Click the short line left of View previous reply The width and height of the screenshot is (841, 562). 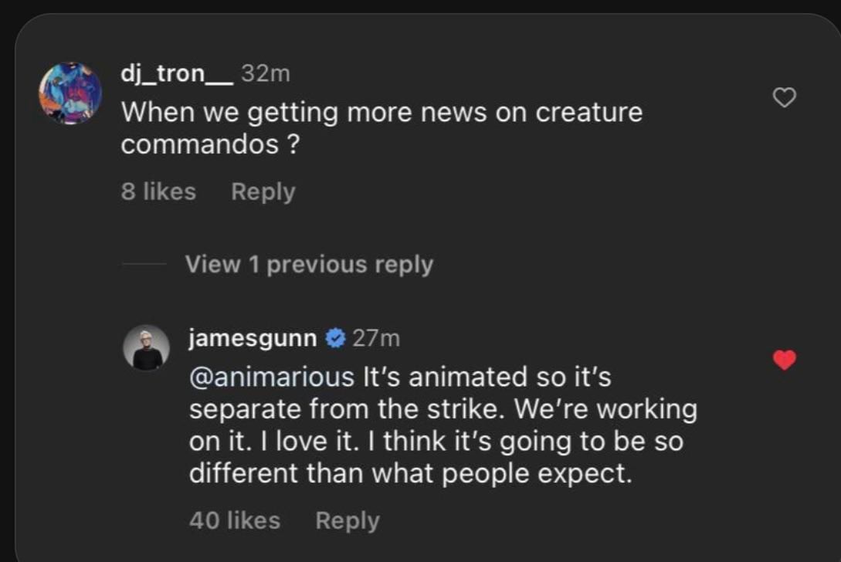[144, 265]
